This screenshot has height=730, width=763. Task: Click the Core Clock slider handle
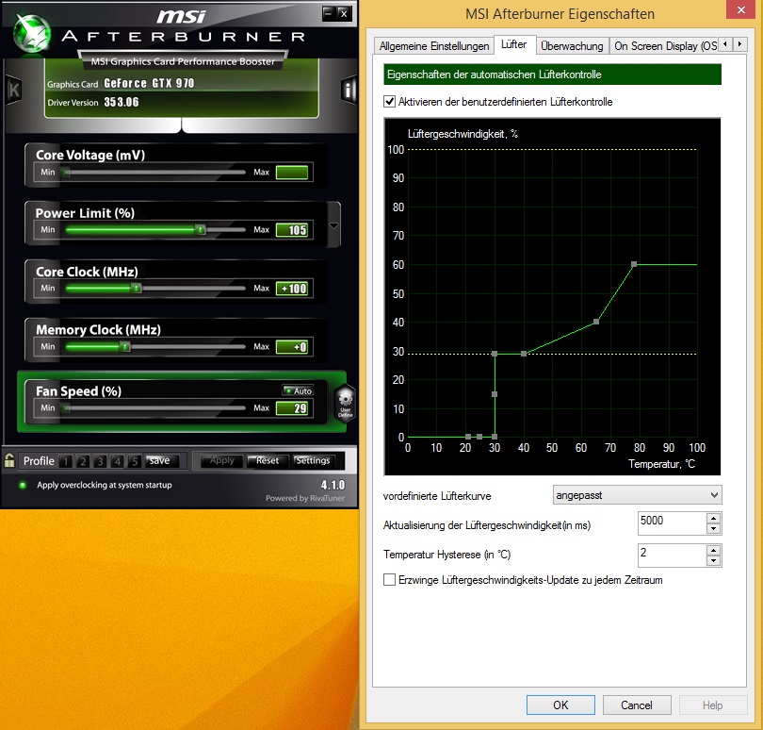tap(137, 288)
